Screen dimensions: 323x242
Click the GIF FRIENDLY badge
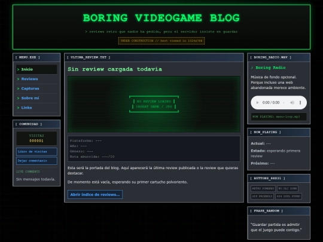262,197
